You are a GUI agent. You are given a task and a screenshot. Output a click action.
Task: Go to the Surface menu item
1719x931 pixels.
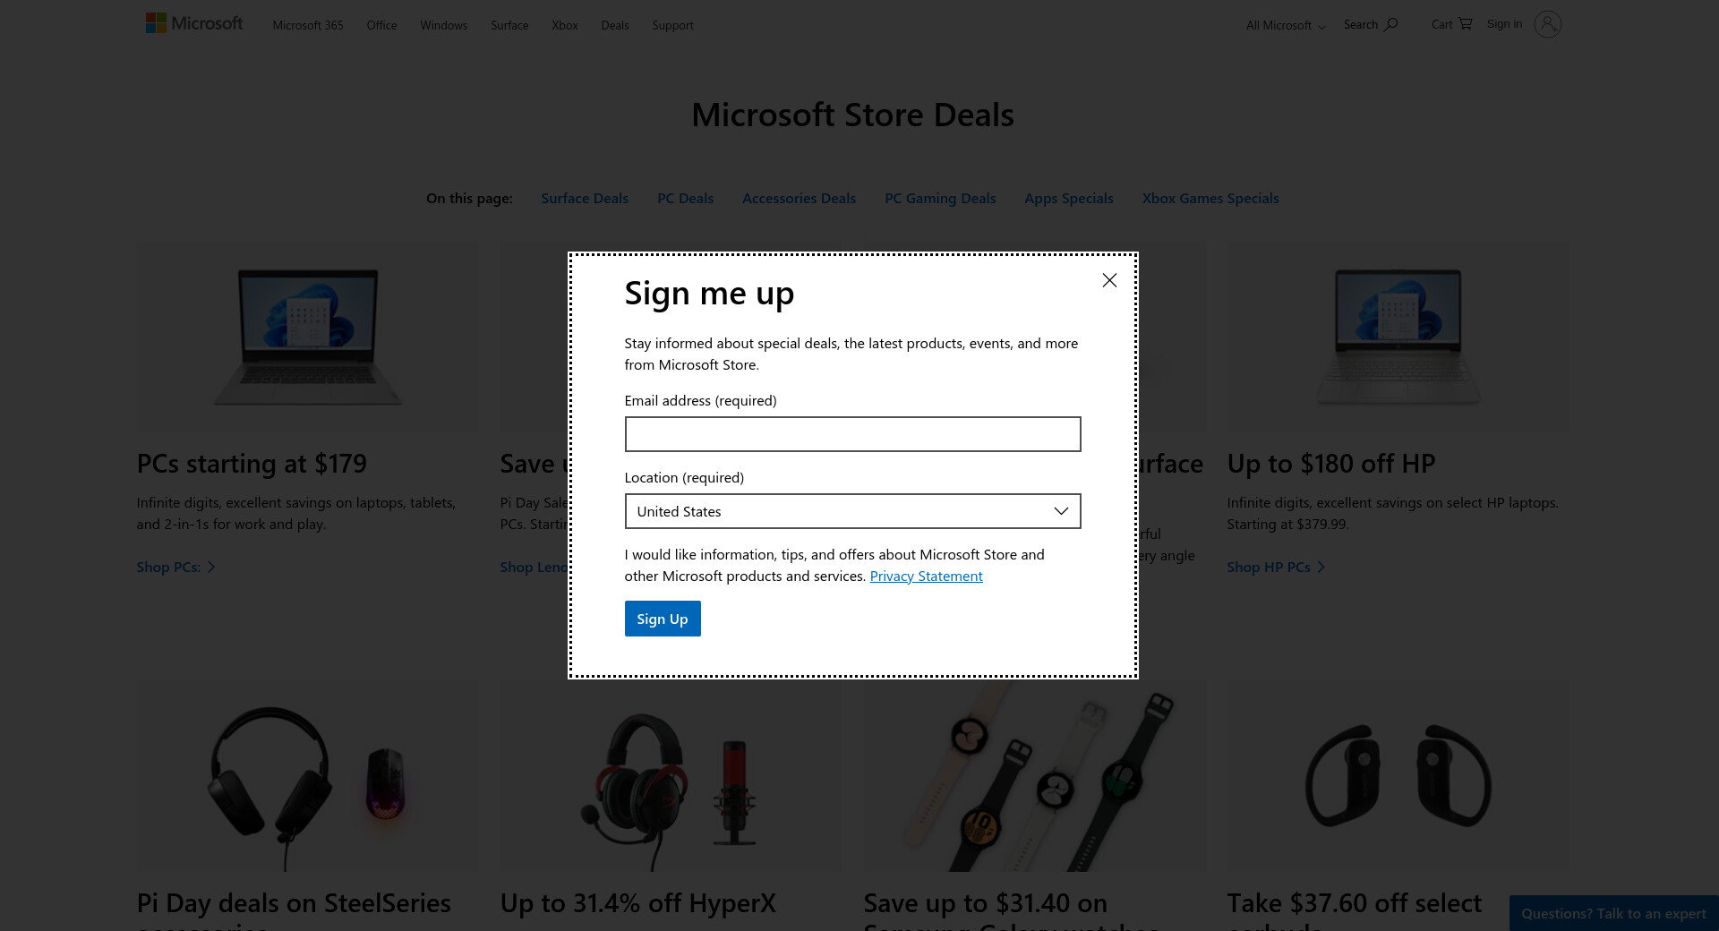click(x=509, y=25)
